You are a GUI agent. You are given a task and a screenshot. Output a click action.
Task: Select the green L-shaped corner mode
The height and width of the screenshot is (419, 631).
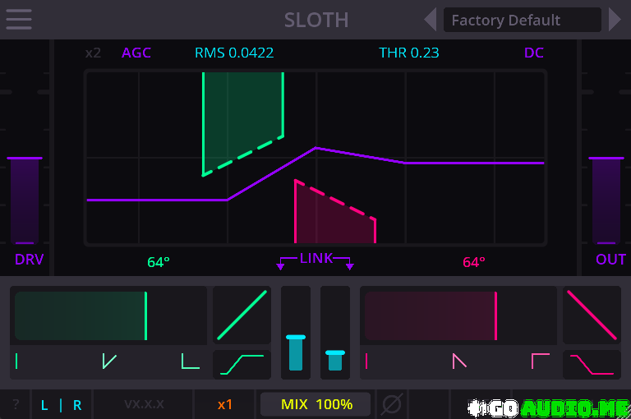(x=190, y=361)
